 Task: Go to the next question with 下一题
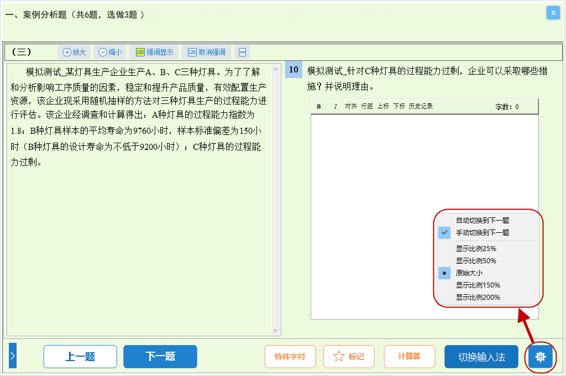160,357
